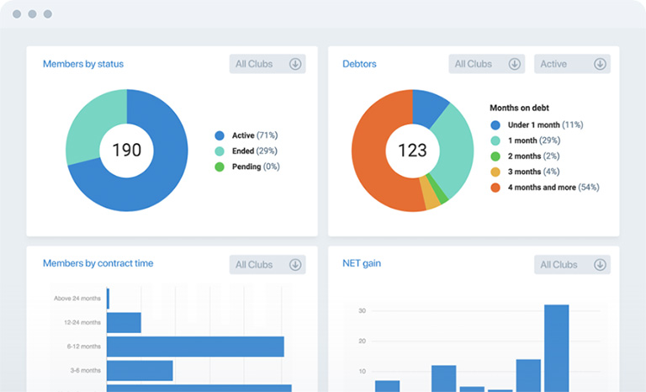The width and height of the screenshot is (646, 392).
Task: Click the 6-12 months axis label
Action: click(83, 347)
